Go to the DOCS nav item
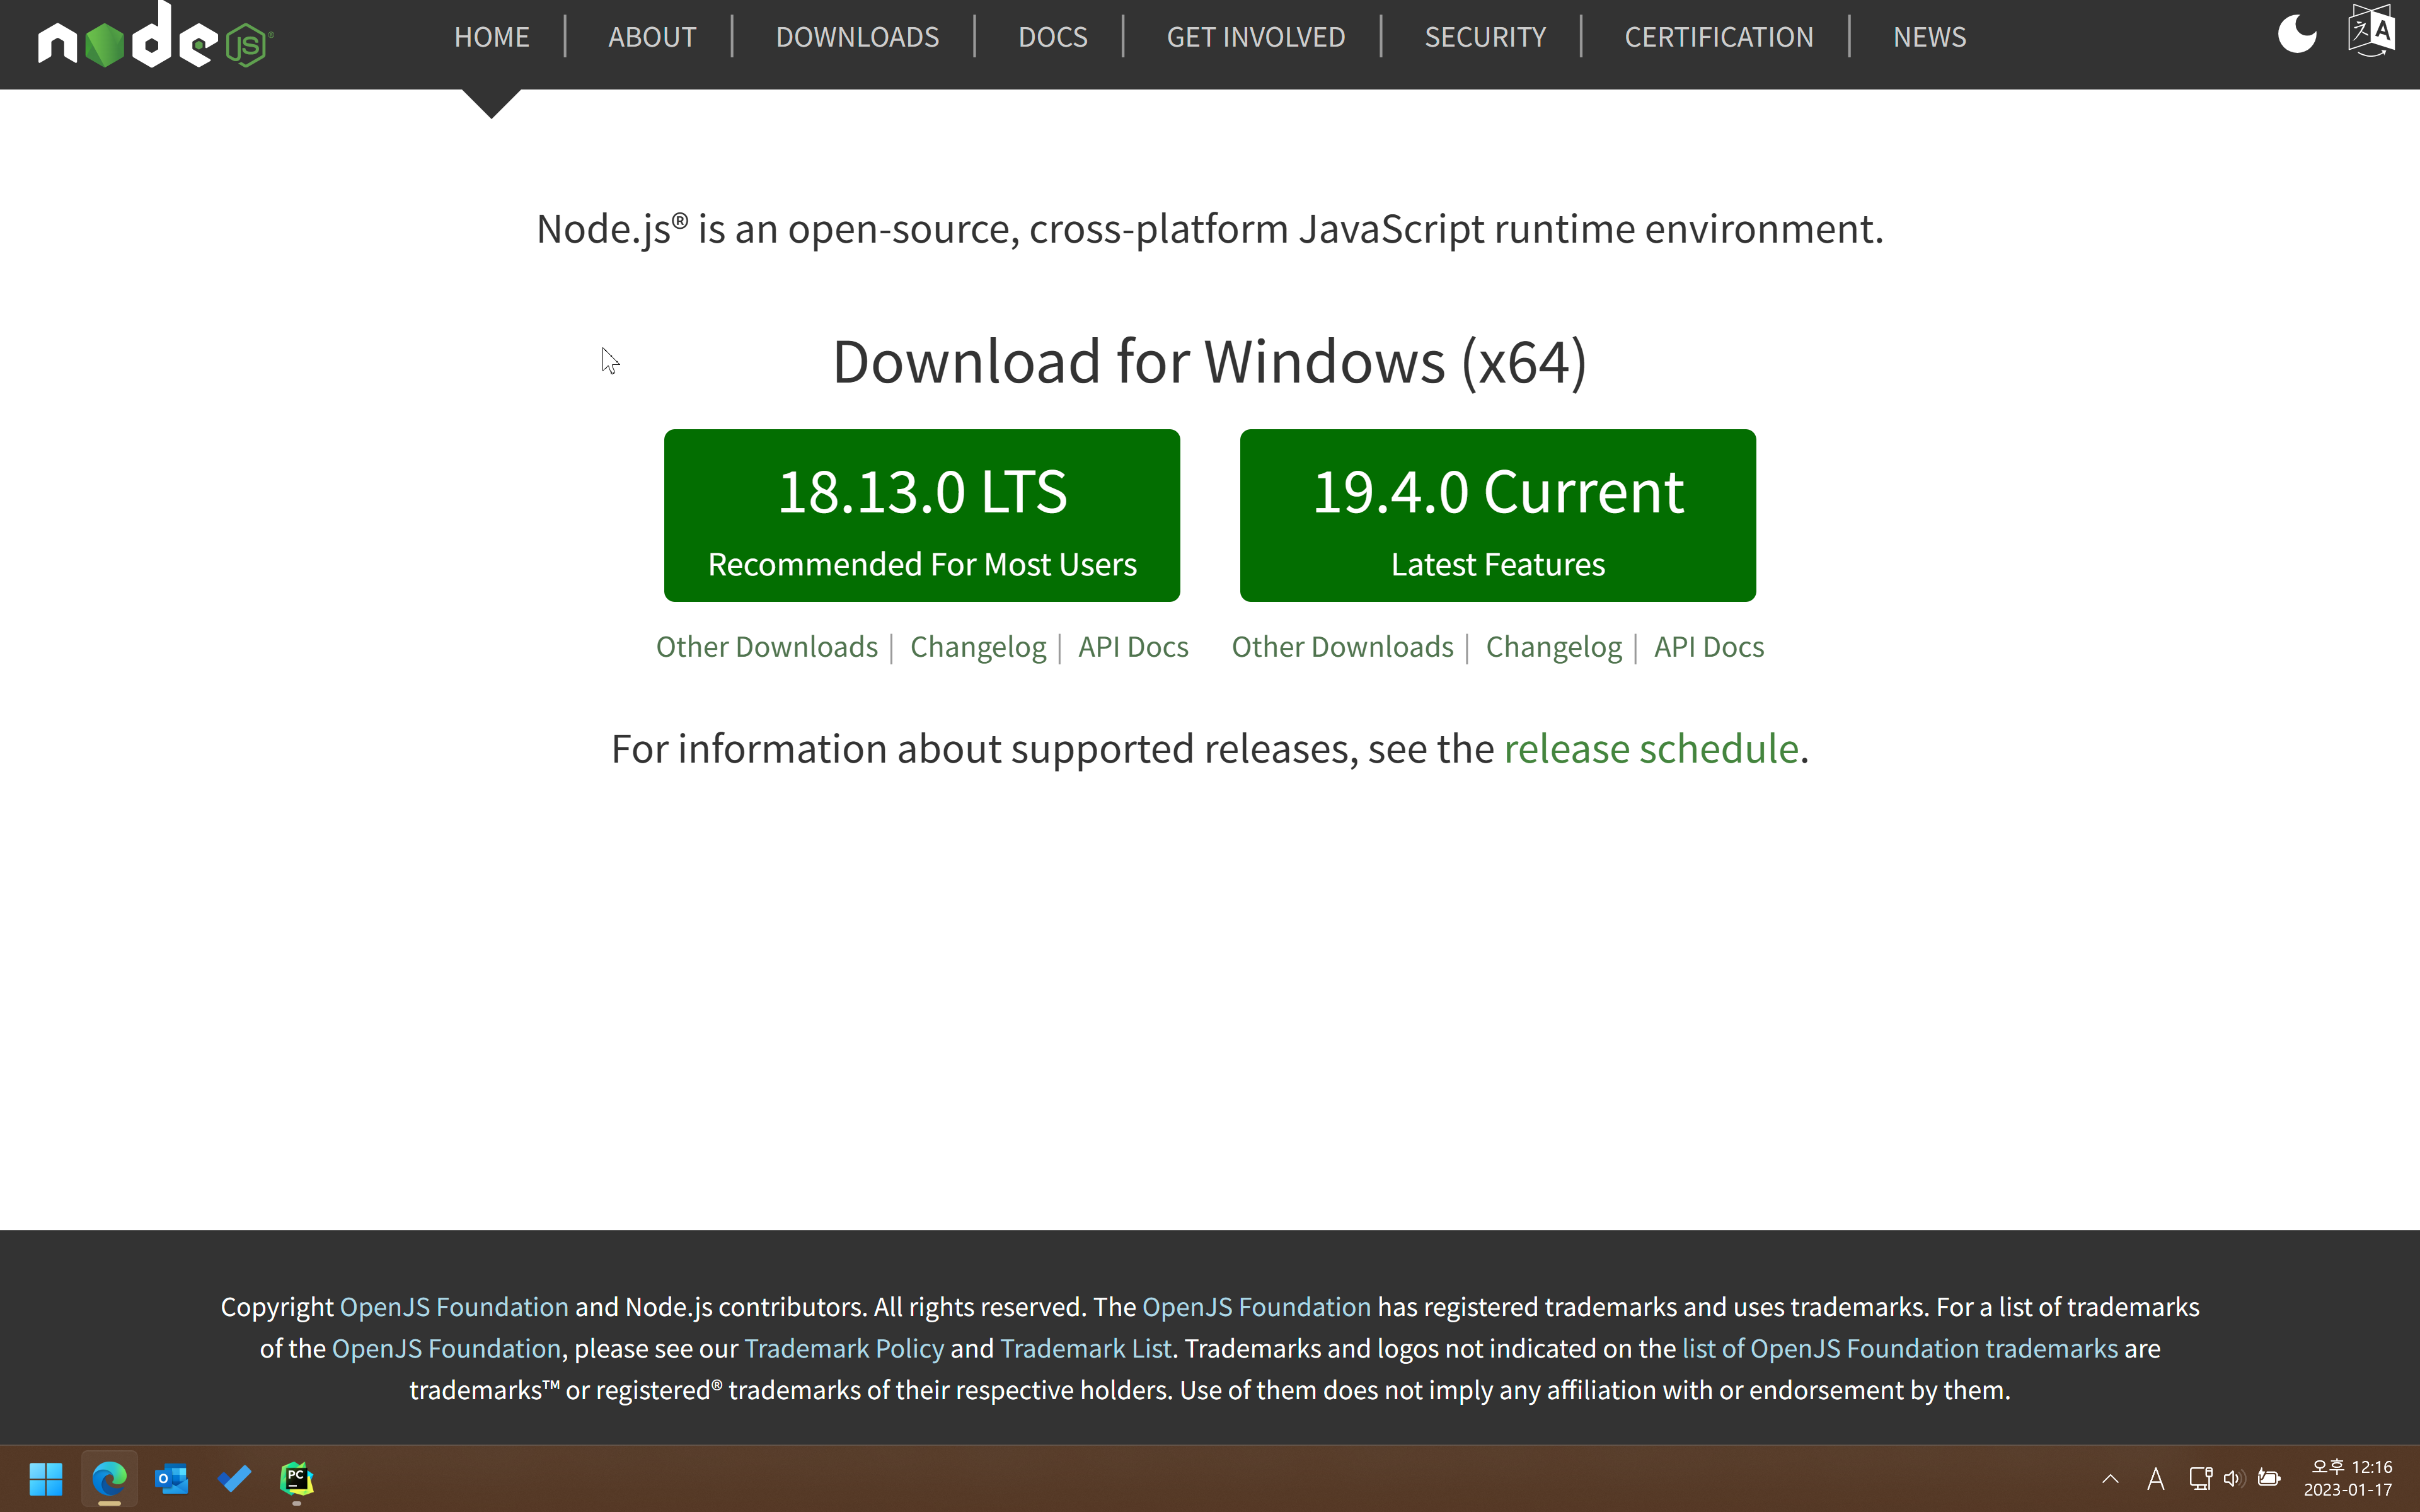The width and height of the screenshot is (2420, 1512). [1052, 37]
